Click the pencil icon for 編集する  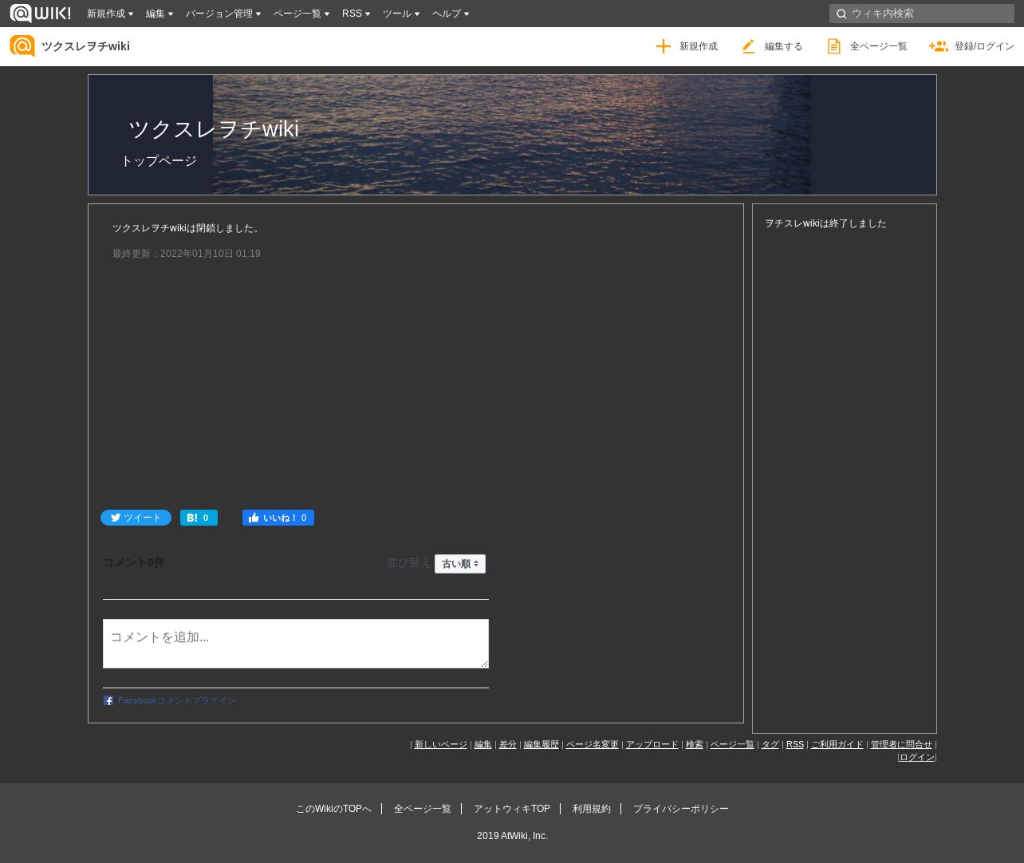click(748, 46)
